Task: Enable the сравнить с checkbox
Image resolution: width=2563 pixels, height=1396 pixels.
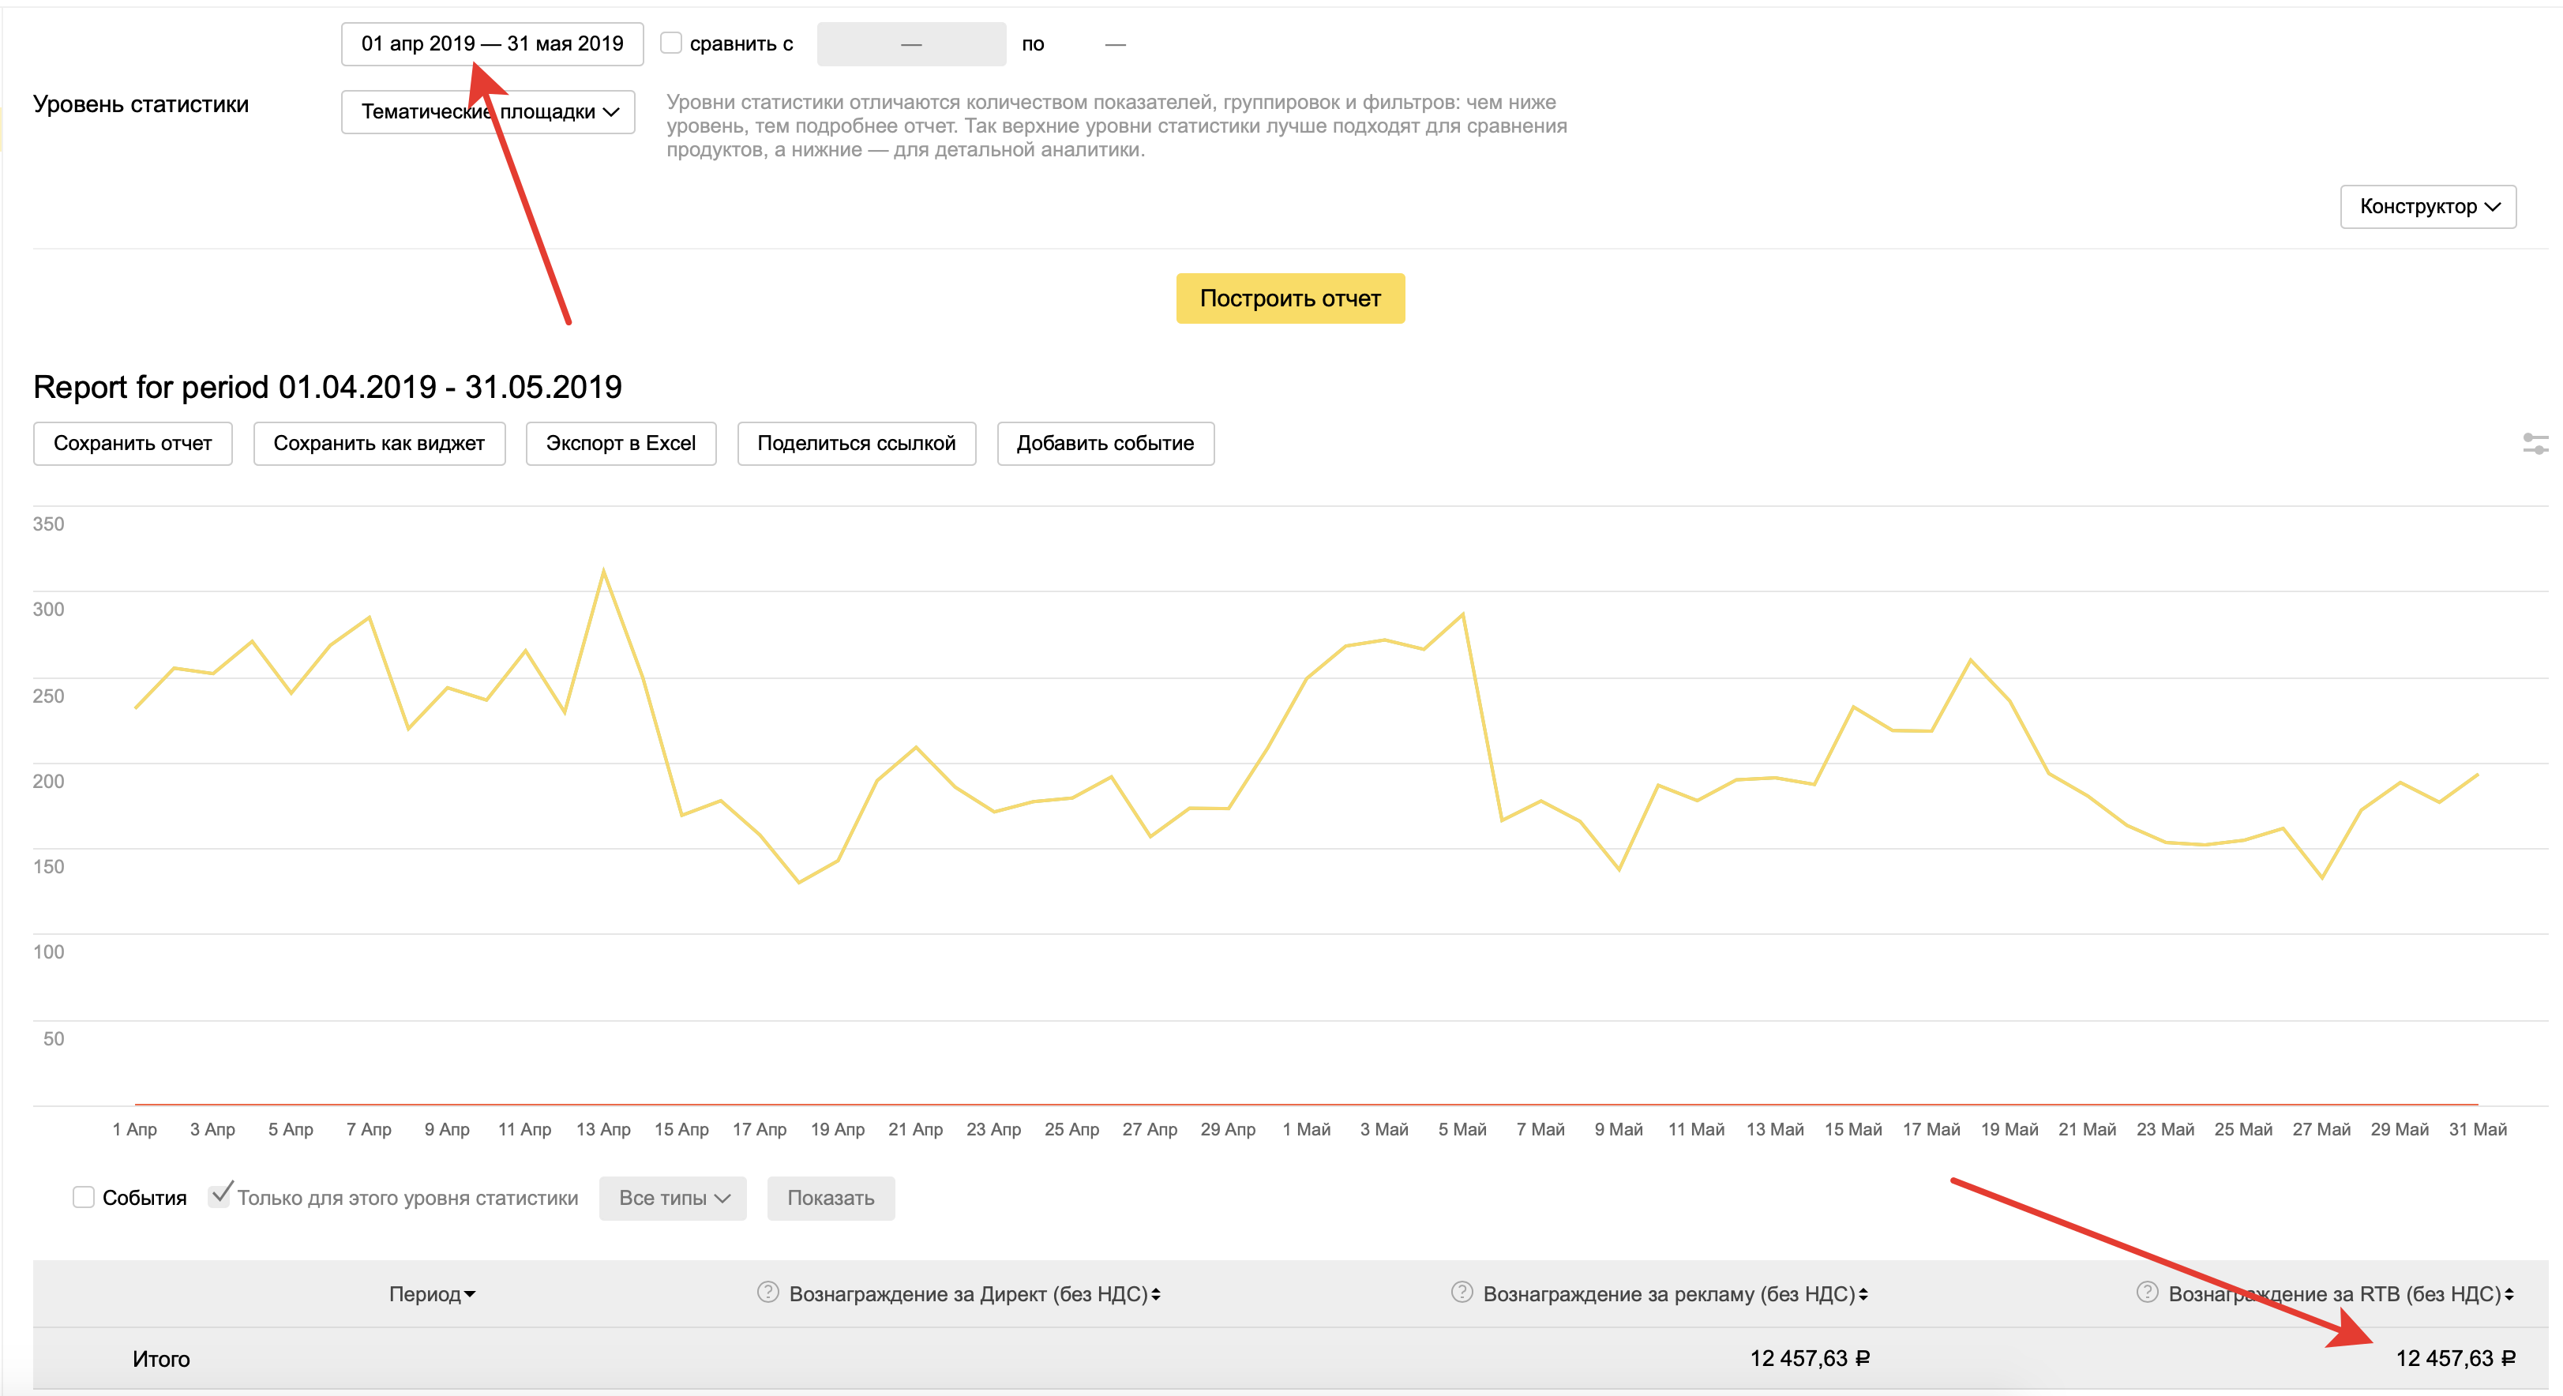Action: pos(672,43)
